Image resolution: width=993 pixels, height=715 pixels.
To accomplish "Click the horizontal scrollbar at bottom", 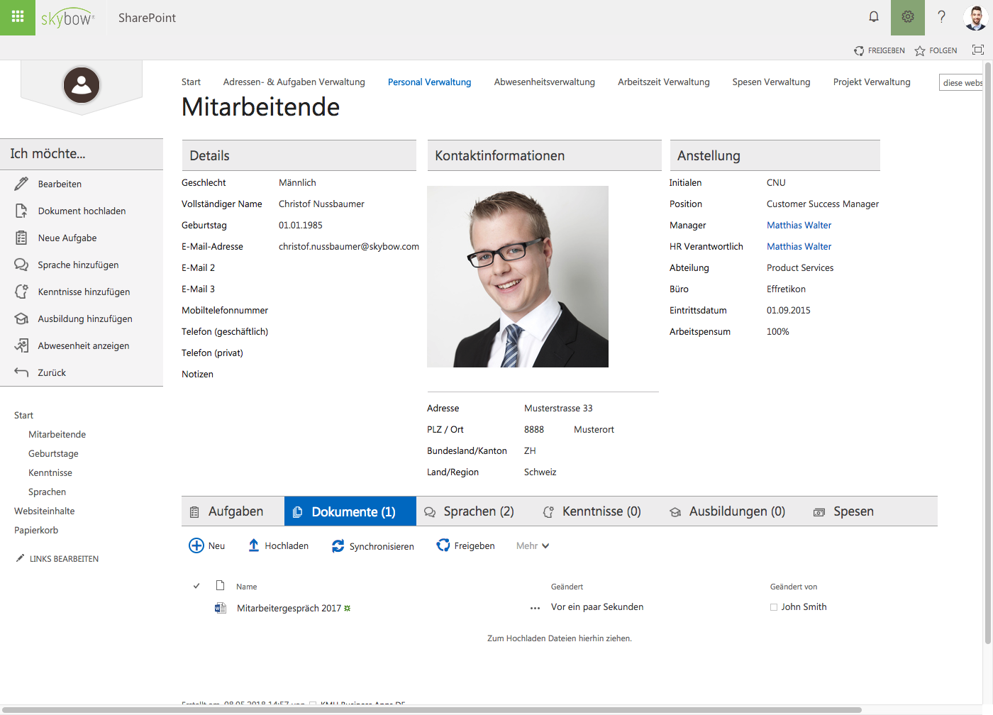I will 431,709.
